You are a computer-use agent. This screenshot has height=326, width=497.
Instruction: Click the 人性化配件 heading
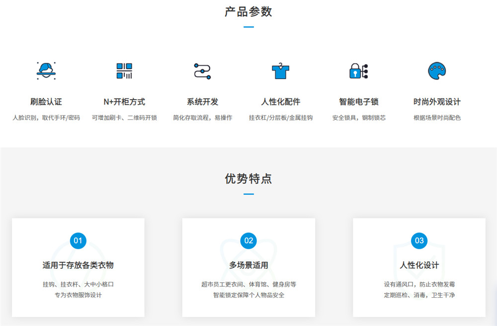pyautogui.click(x=280, y=102)
